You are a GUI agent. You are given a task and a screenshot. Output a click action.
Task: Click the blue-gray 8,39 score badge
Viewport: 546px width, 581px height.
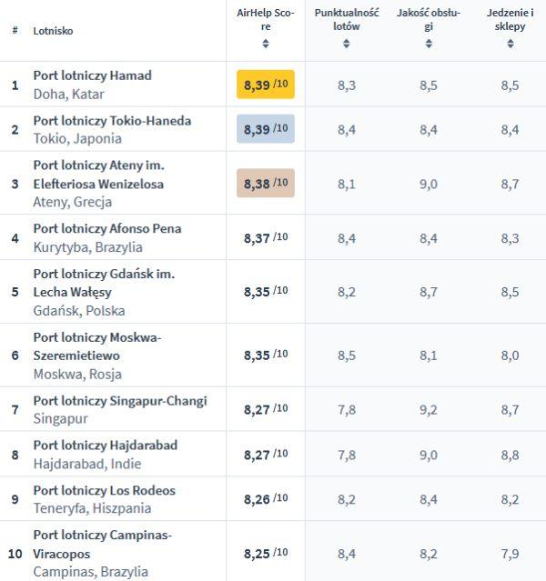pos(266,129)
